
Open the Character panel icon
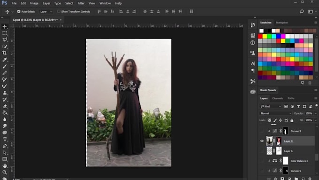(253, 63)
